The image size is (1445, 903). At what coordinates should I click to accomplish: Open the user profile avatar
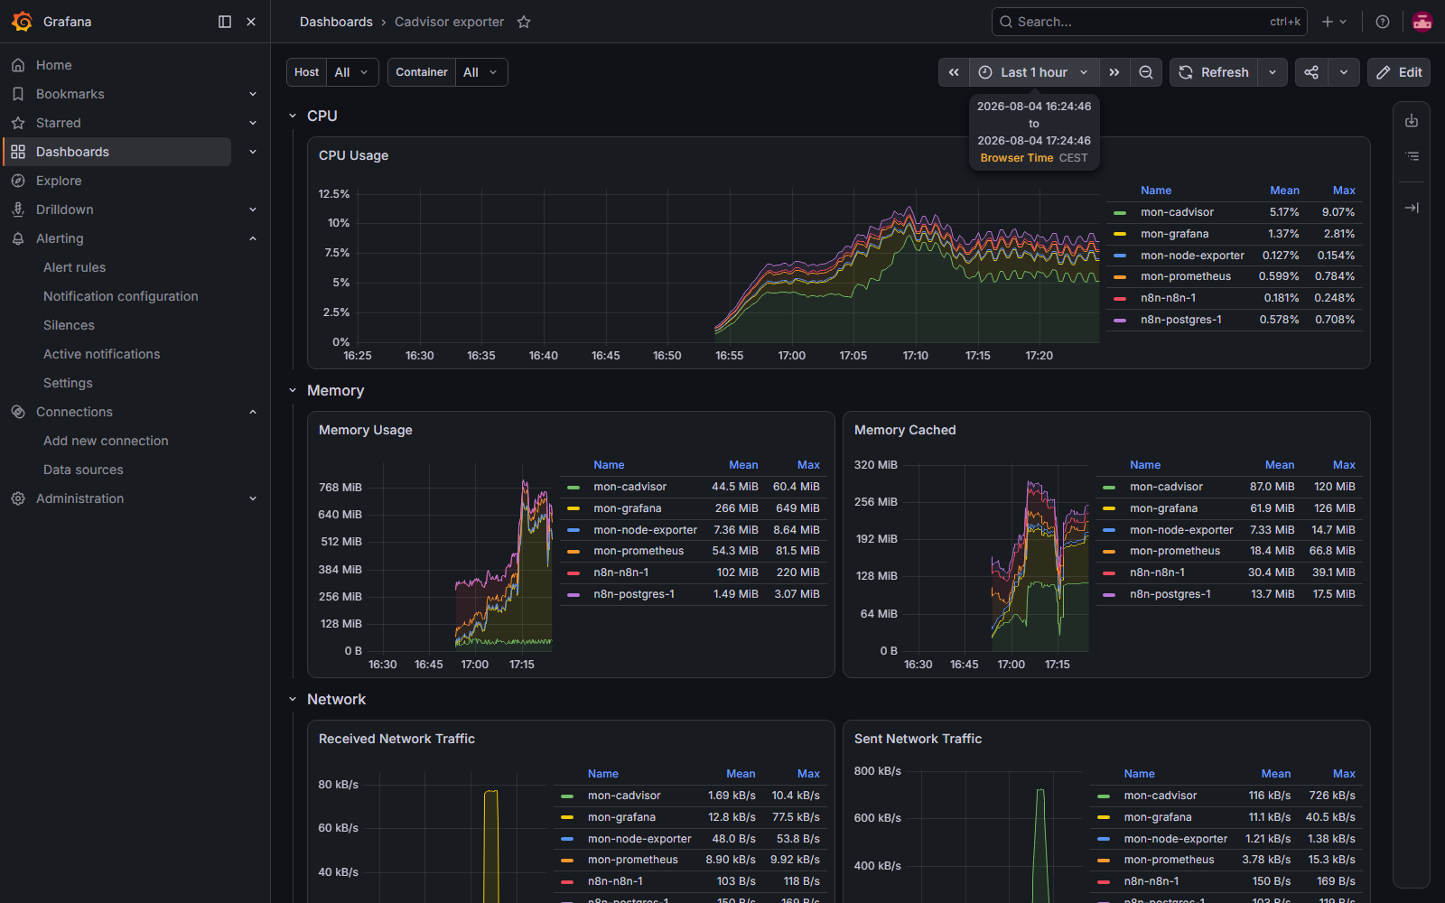(1422, 22)
